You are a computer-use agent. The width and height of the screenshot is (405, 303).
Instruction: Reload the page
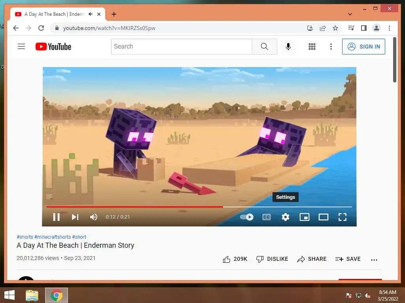[41, 28]
